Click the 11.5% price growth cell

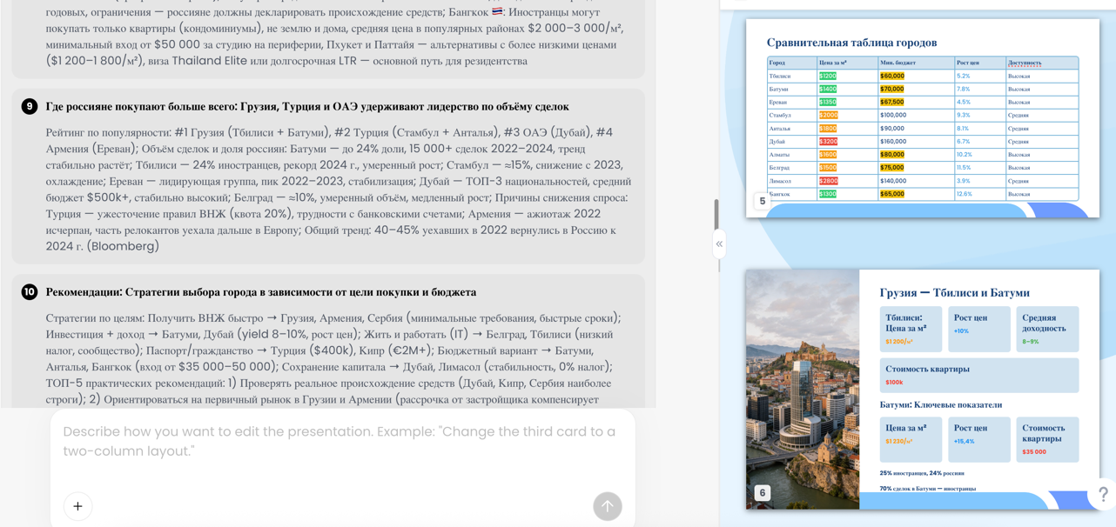979,167
